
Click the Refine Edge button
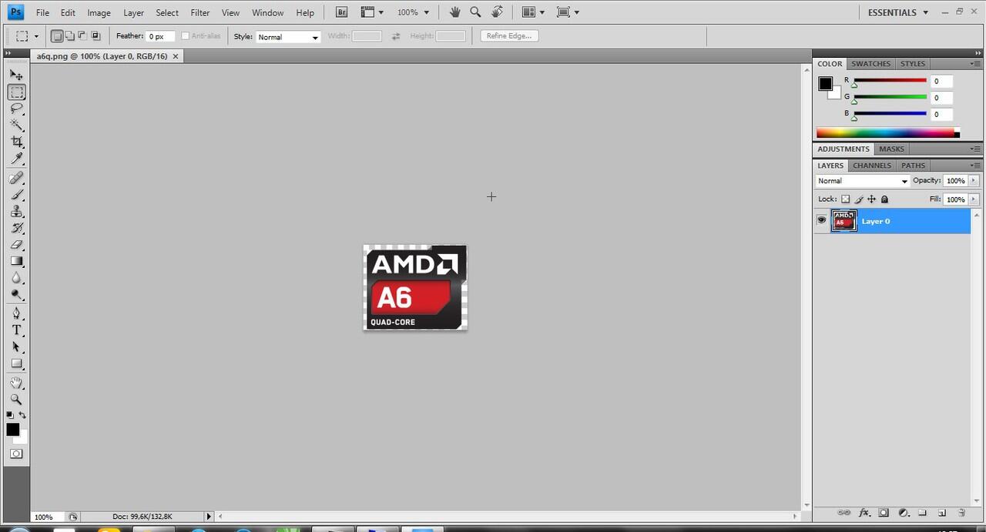tap(509, 36)
